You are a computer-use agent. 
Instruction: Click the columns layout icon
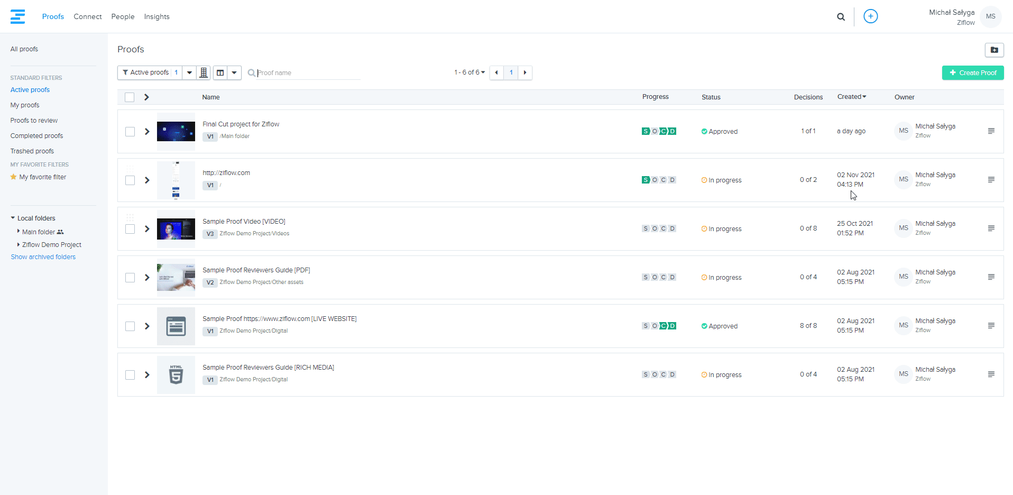[220, 72]
